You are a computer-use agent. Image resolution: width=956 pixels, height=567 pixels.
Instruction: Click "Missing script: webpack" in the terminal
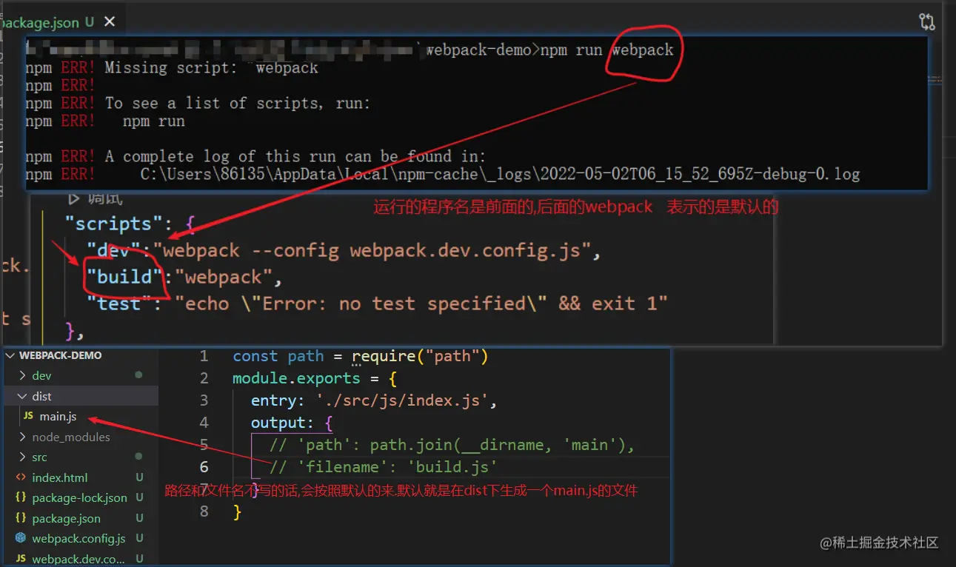[x=211, y=68]
